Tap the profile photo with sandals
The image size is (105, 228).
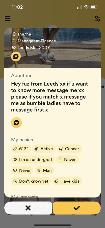(52, 48)
